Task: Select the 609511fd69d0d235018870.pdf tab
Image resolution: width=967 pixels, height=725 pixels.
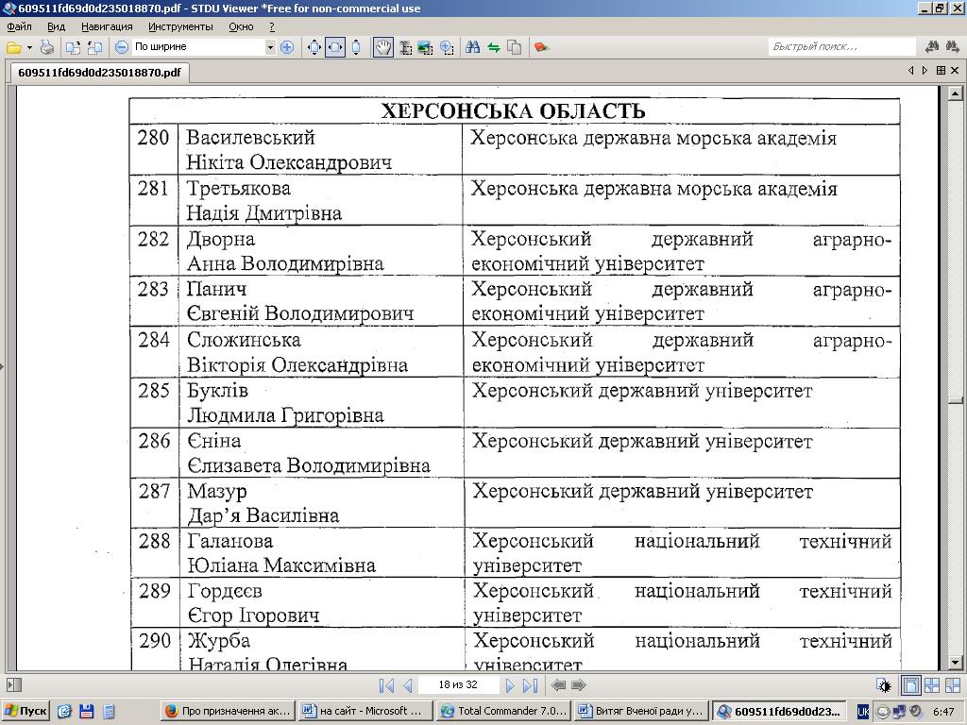Action: pos(99,72)
